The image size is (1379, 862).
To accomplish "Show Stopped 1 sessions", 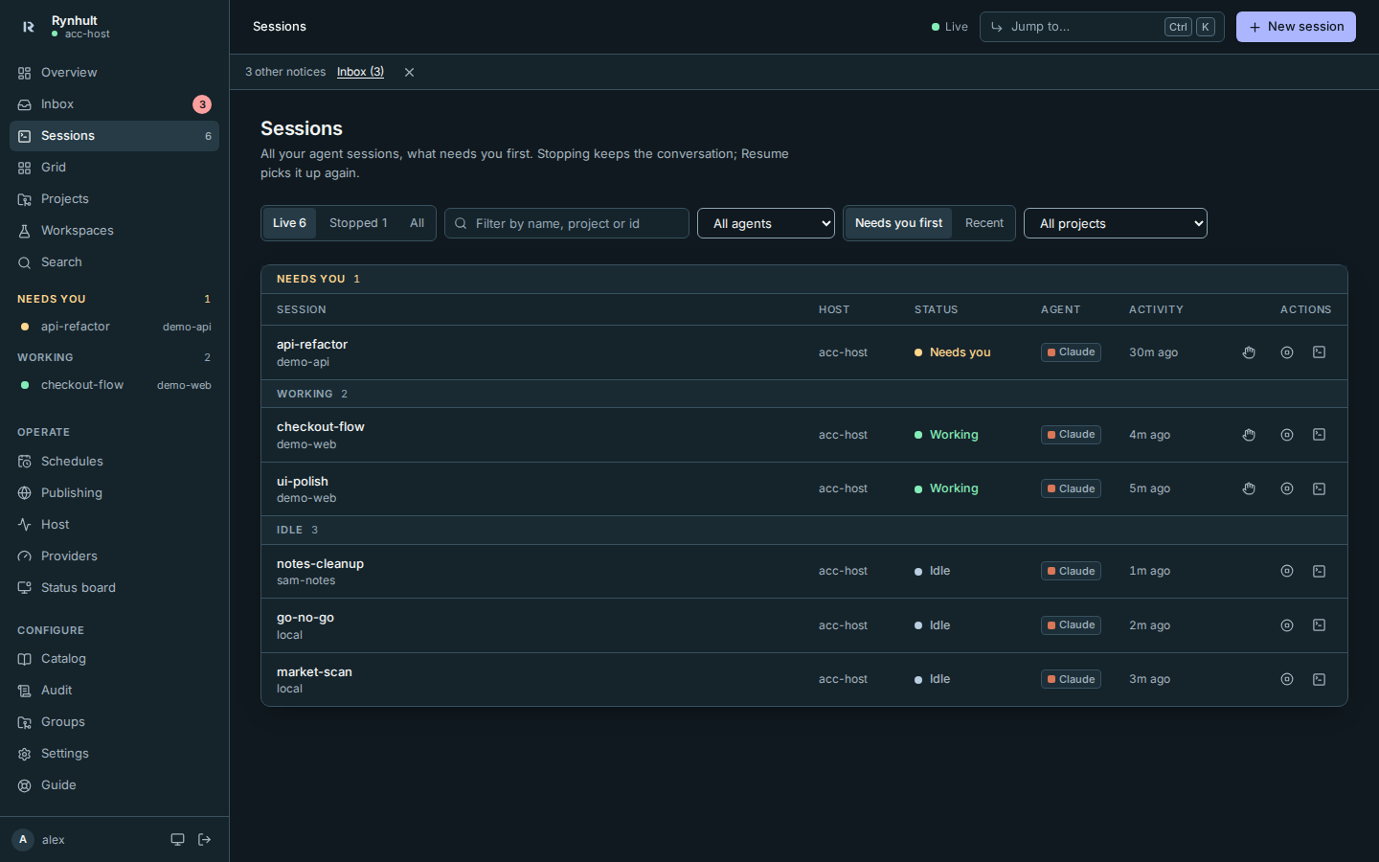I will tap(358, 223).
